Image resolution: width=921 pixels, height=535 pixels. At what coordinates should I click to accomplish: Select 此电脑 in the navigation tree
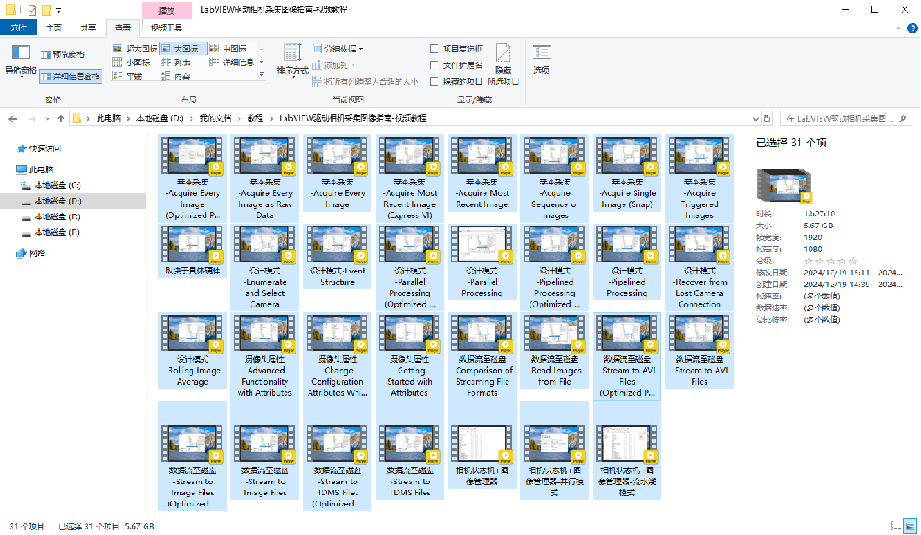(x=41, y=169)
